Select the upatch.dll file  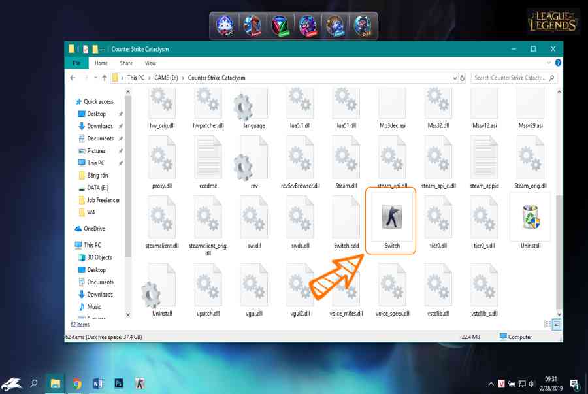pyautogui.click(x=208, y=289)
